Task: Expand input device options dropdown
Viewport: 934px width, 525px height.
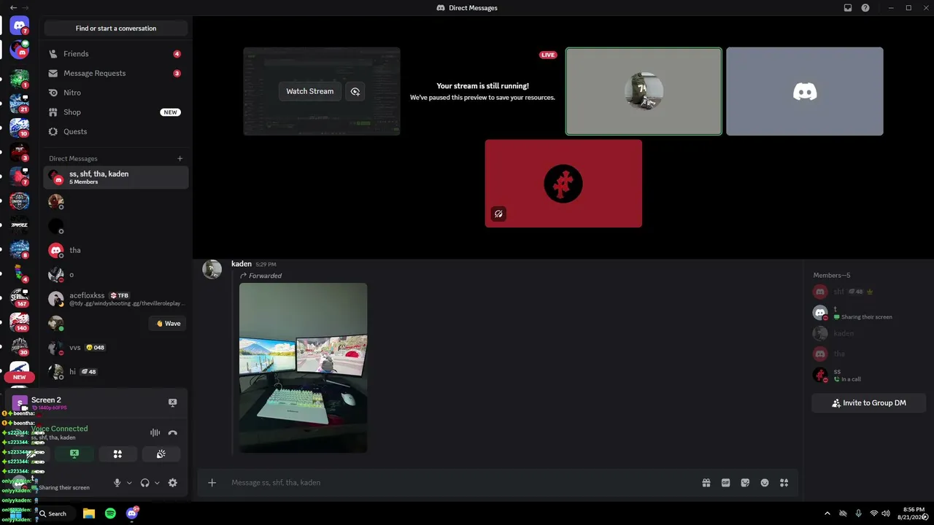Action: click(129, 483)
